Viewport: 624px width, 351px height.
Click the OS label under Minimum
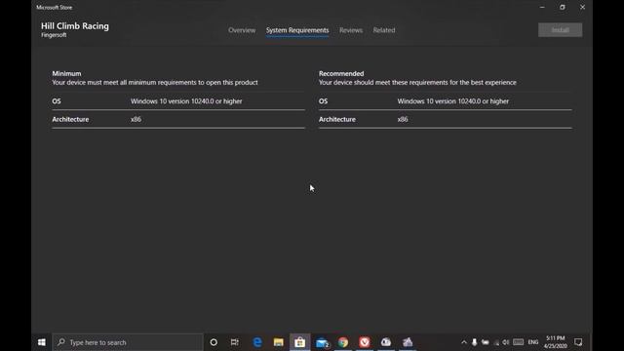pyautogui.click(x=57, y=101)
